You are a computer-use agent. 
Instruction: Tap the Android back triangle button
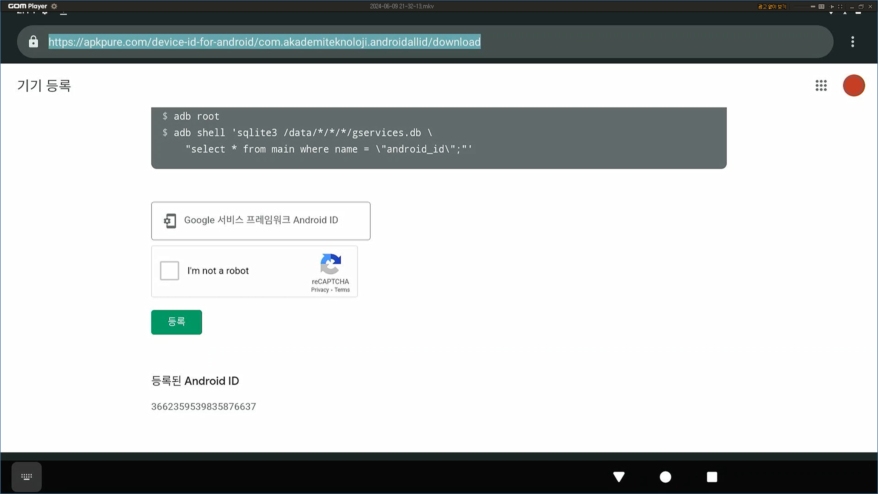(x=619, y=477)
